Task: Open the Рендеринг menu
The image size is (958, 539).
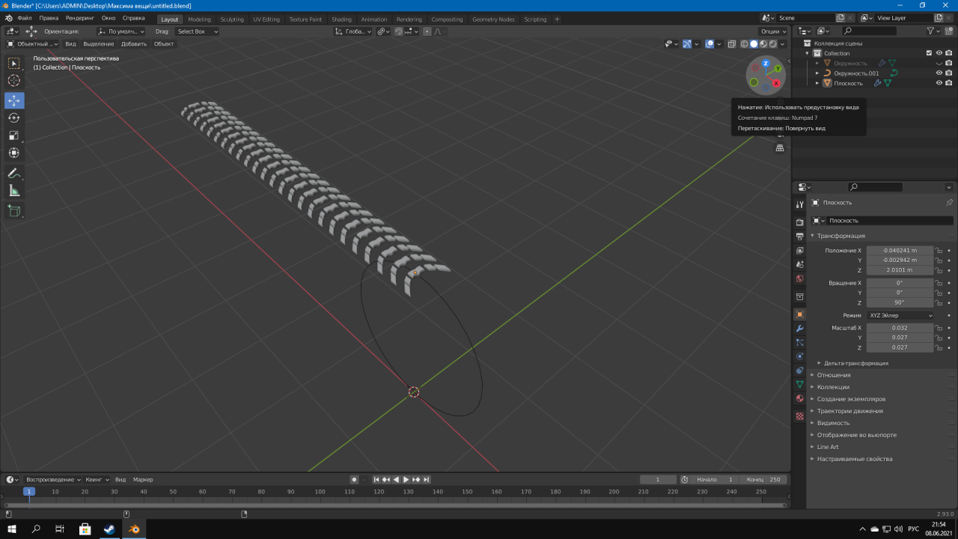Action: pyautogui.click(x=79, y=18)
